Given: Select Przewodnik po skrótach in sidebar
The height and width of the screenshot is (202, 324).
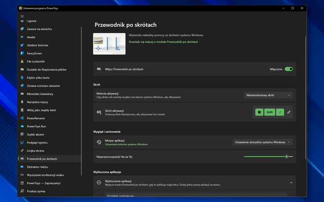Looking at the screenshot, I should click(x=49, y=159).
